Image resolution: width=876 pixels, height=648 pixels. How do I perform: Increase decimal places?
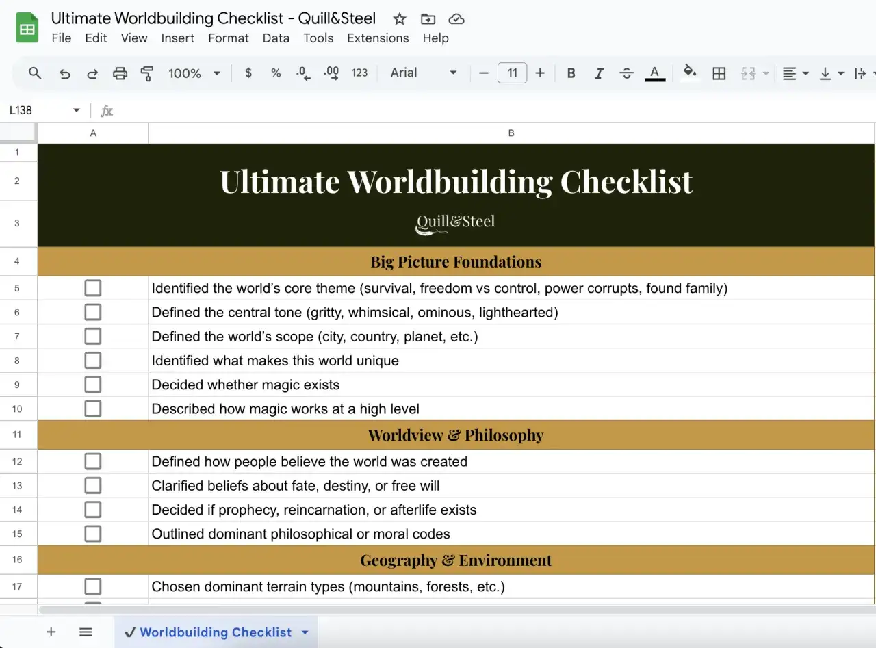coord(331,73)
